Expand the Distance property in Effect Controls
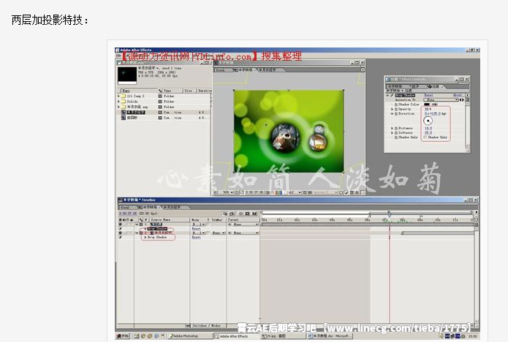The width and height of the screenshot is (508, 342). click(393, 129)
